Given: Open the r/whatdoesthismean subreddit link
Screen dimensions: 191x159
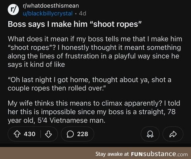Looking at the screenshot, I should coord(51,6).
